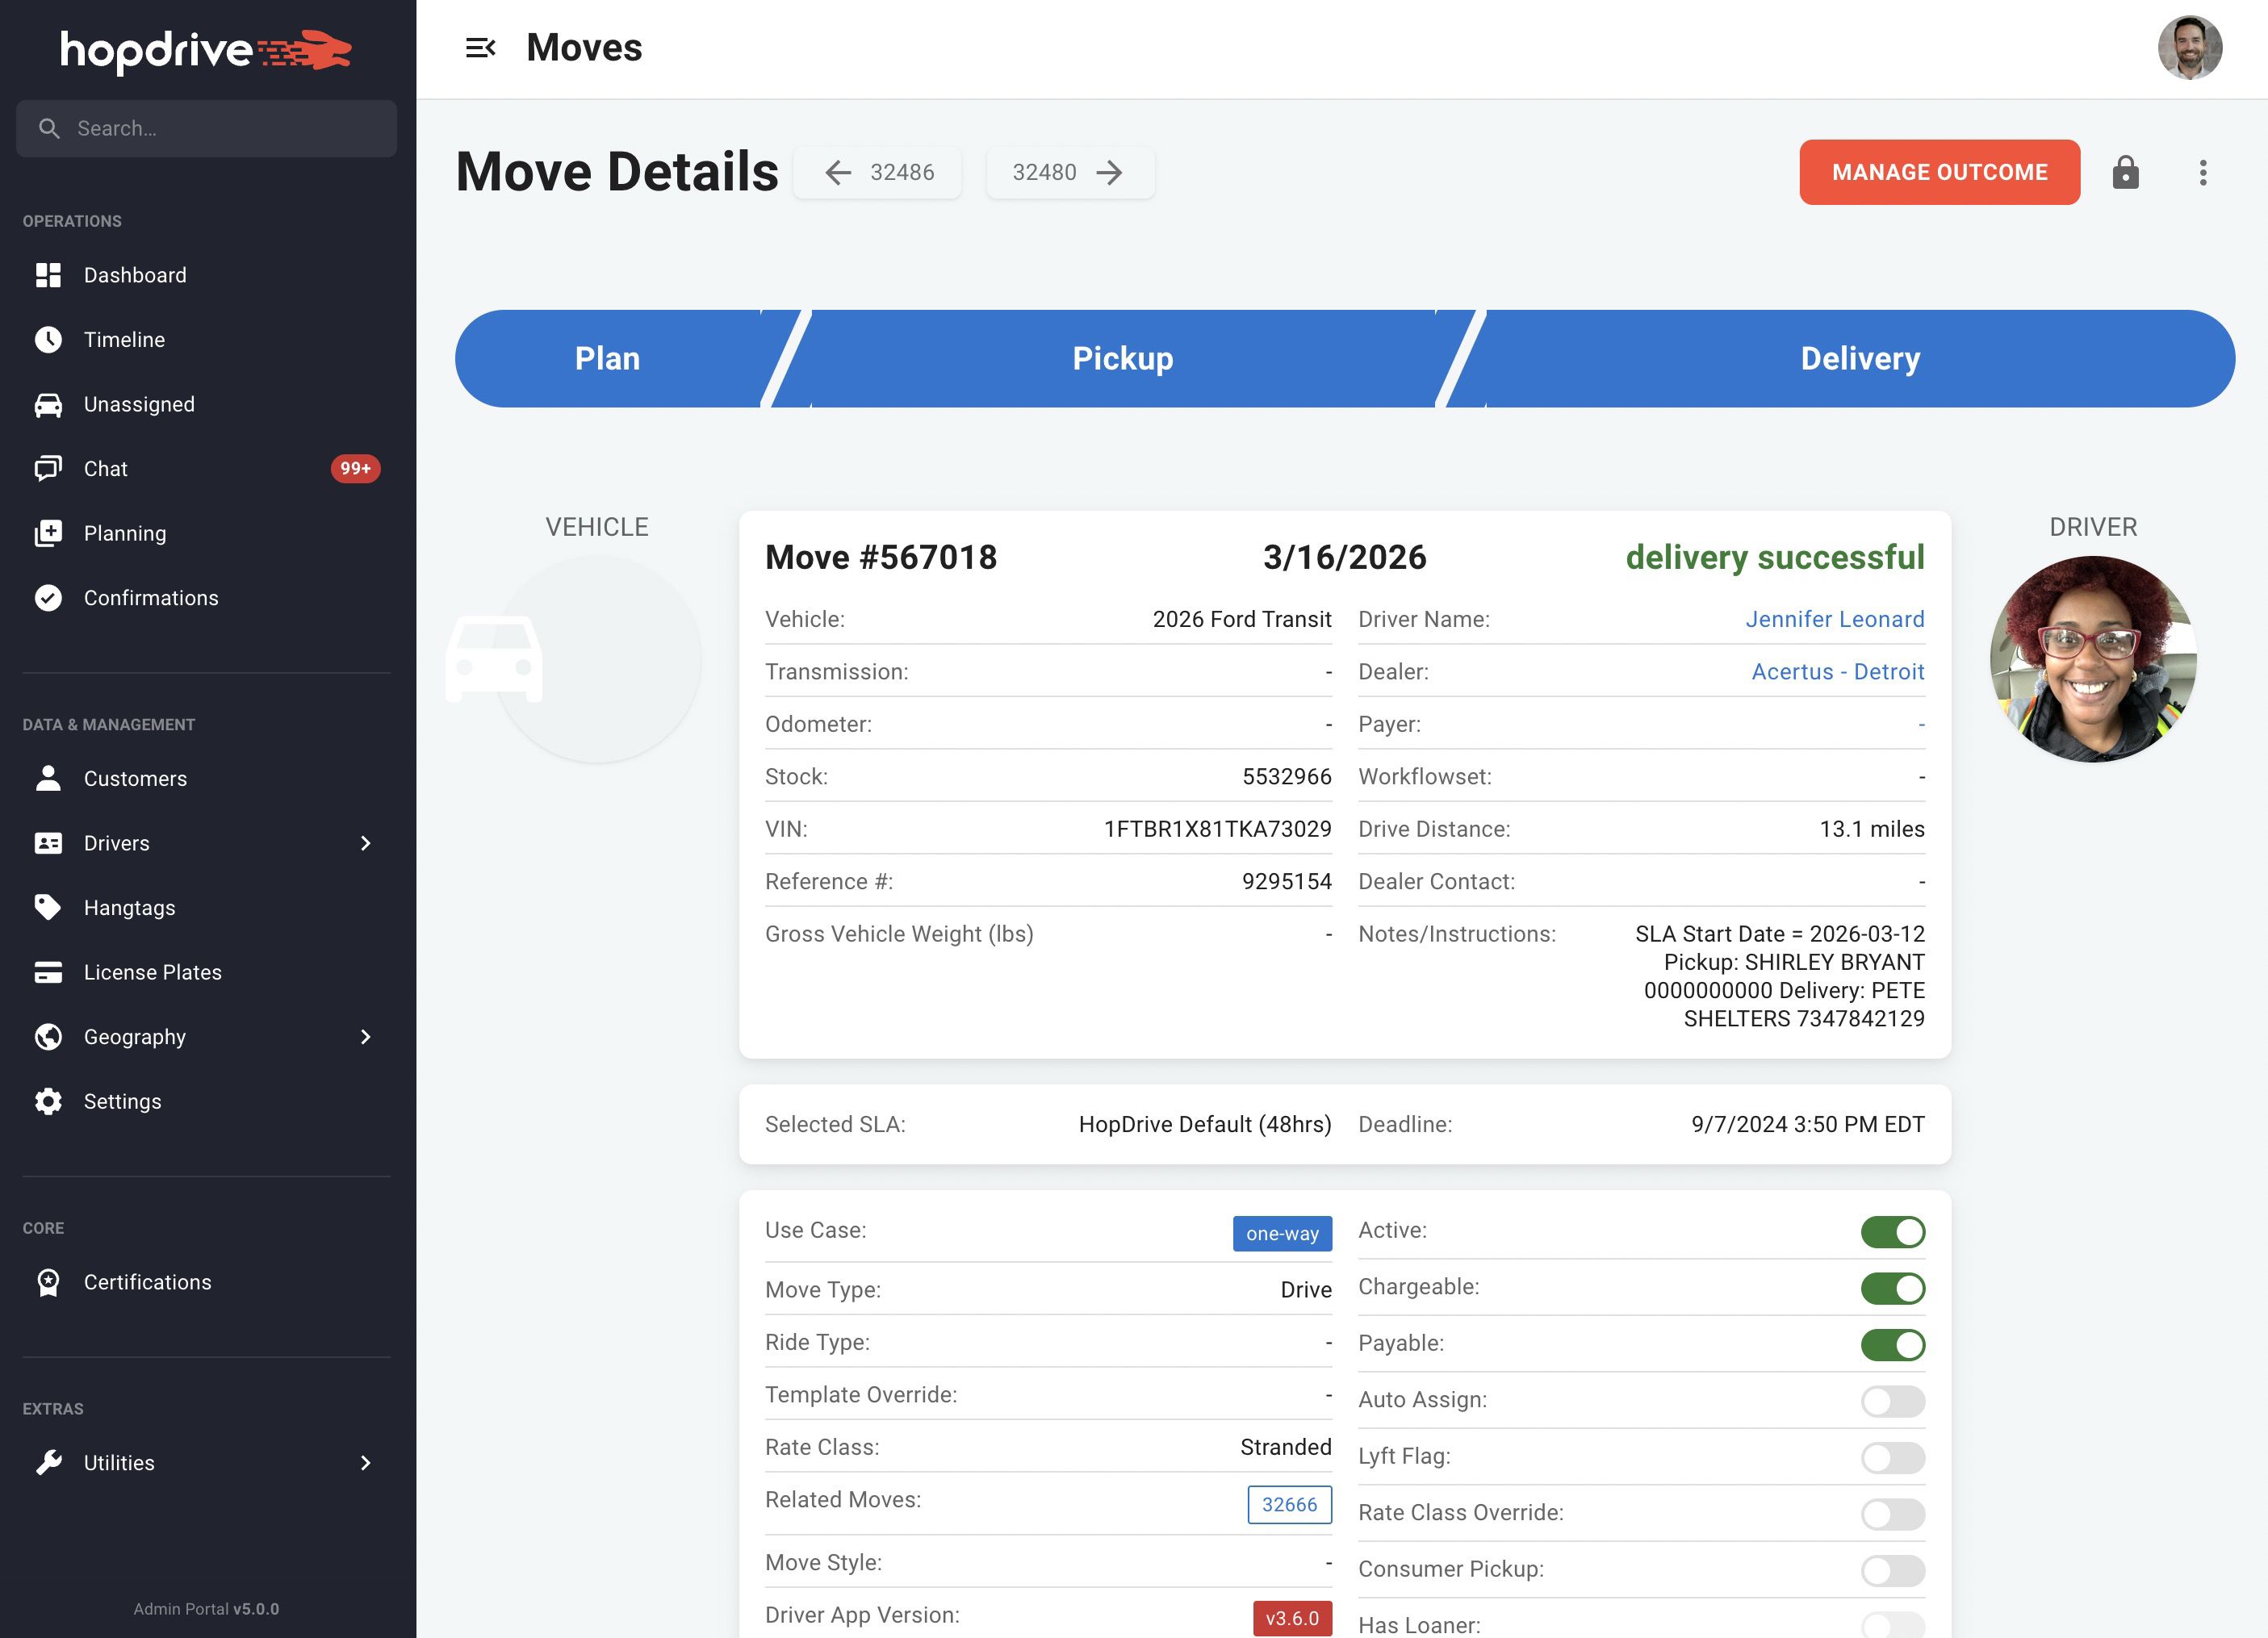Disable the Active toggle
This screenshot has width=2268, height=1638.
pyautogui.click(x=1892, y=1232)
